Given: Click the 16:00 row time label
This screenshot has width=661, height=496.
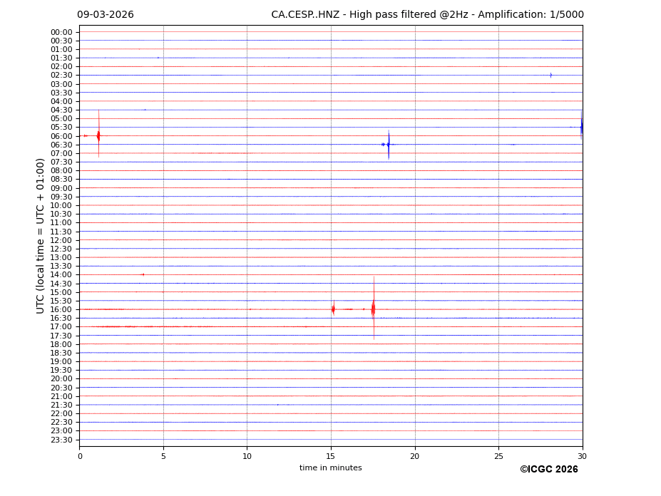Looking at the screenshot, I should (61, 309).
